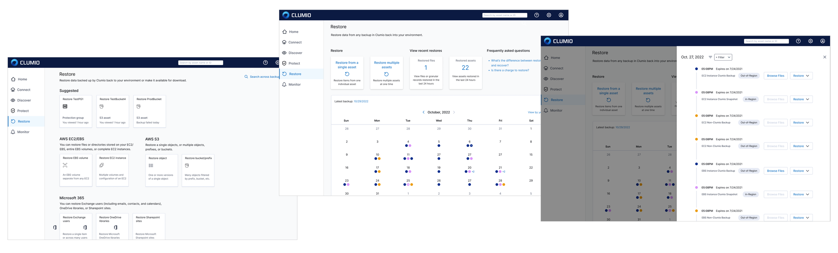This screenshot has width=838, height=253.
Task: Click the Restore EC2 instance icon
Action: tap(102, 165)
